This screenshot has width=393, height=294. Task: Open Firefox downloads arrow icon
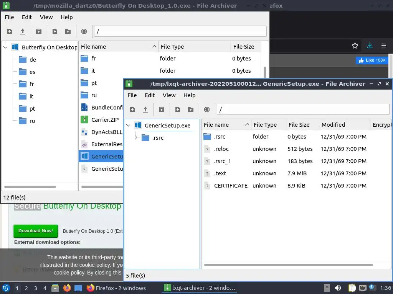(x=370, y=46)
